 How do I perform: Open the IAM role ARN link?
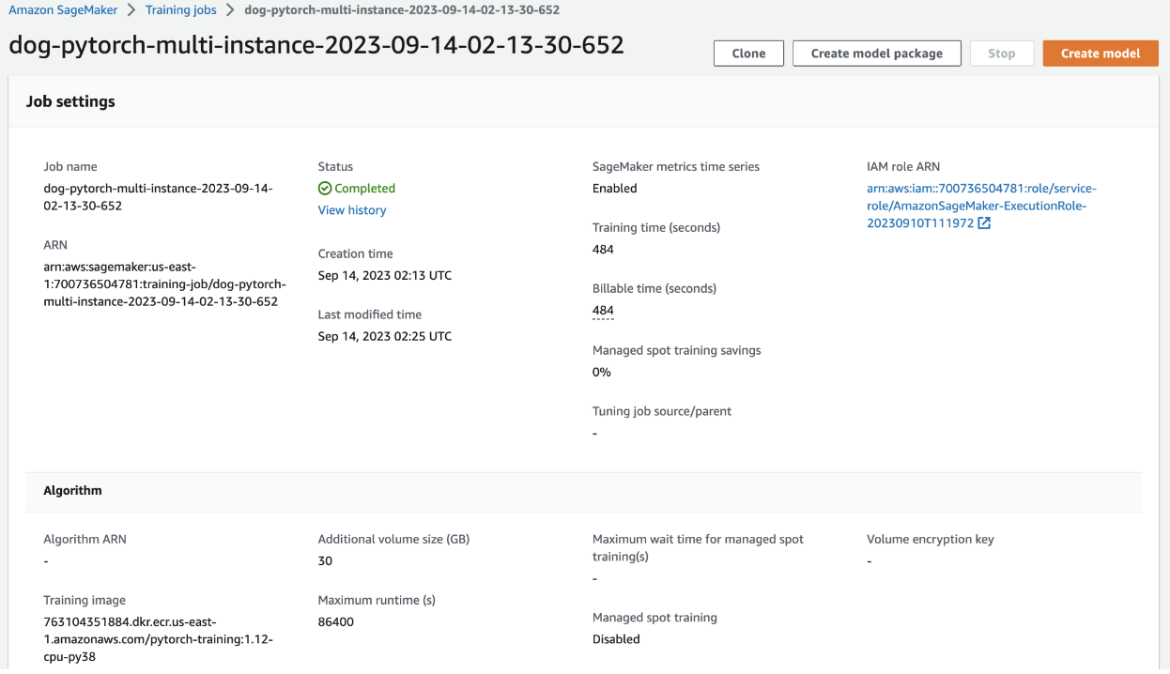pos(981,206)
